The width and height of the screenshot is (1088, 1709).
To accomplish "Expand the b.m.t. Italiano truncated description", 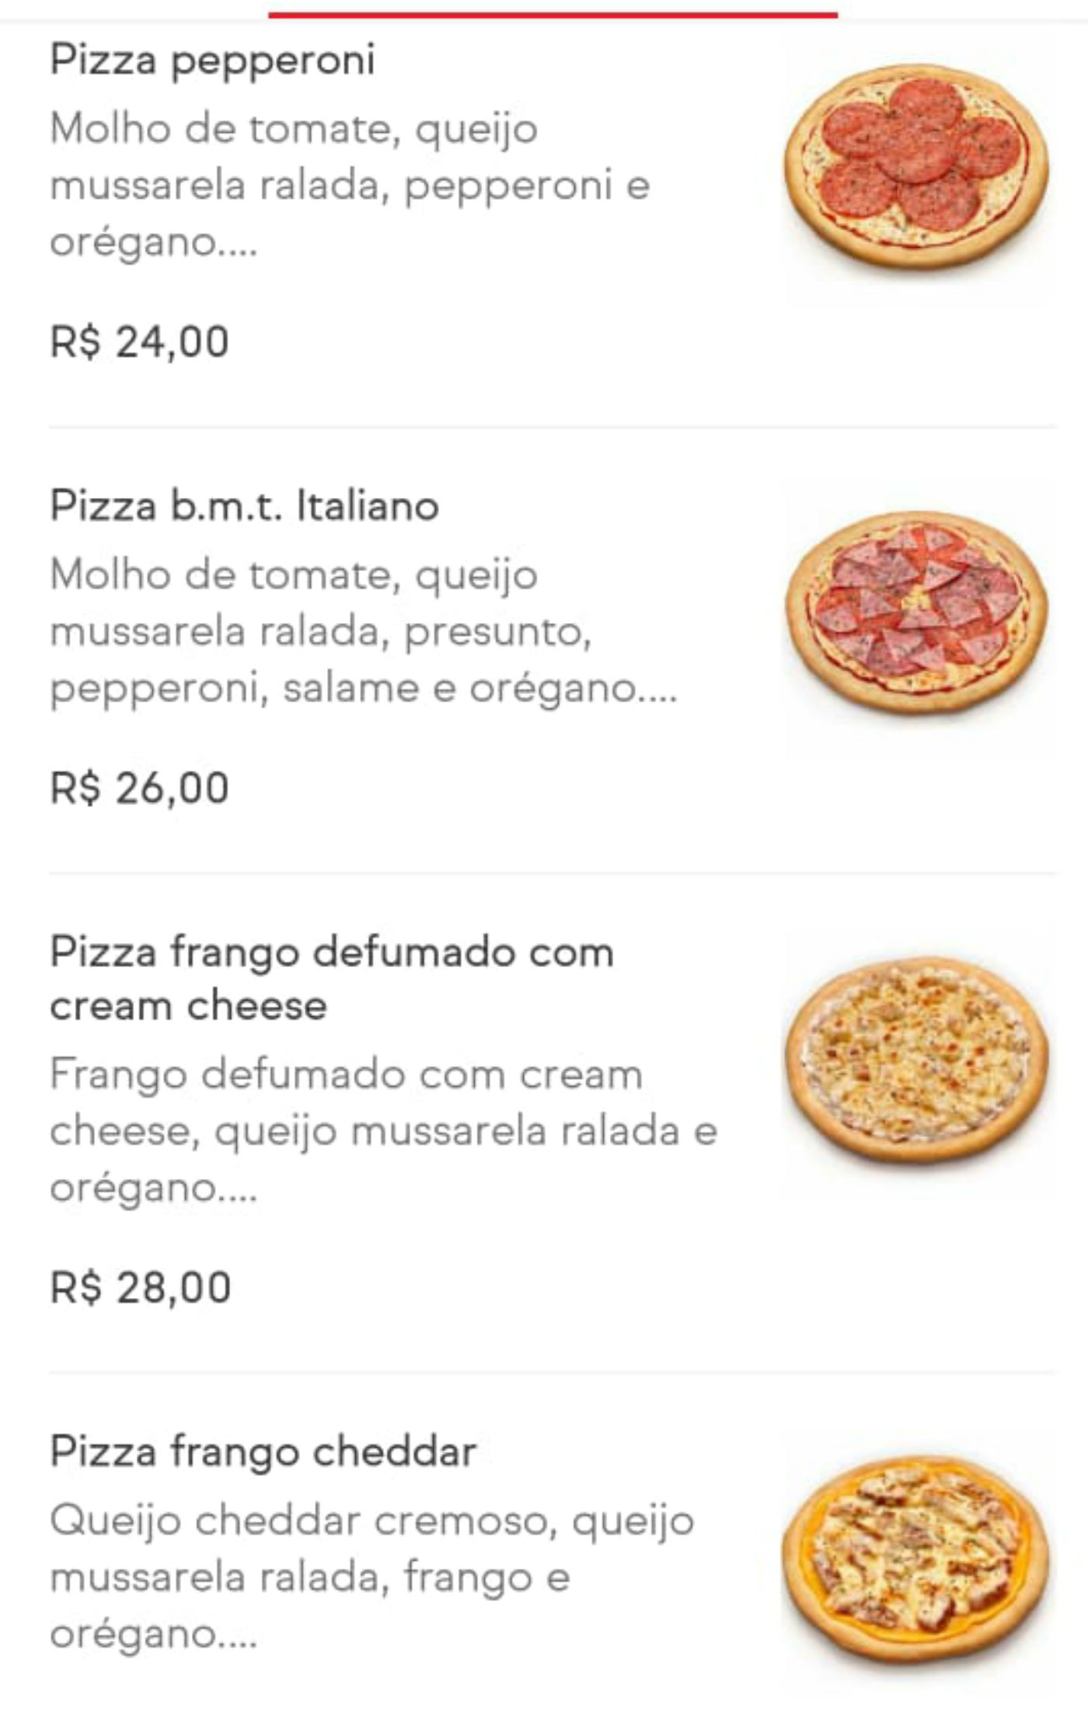I will click(364, 632).
